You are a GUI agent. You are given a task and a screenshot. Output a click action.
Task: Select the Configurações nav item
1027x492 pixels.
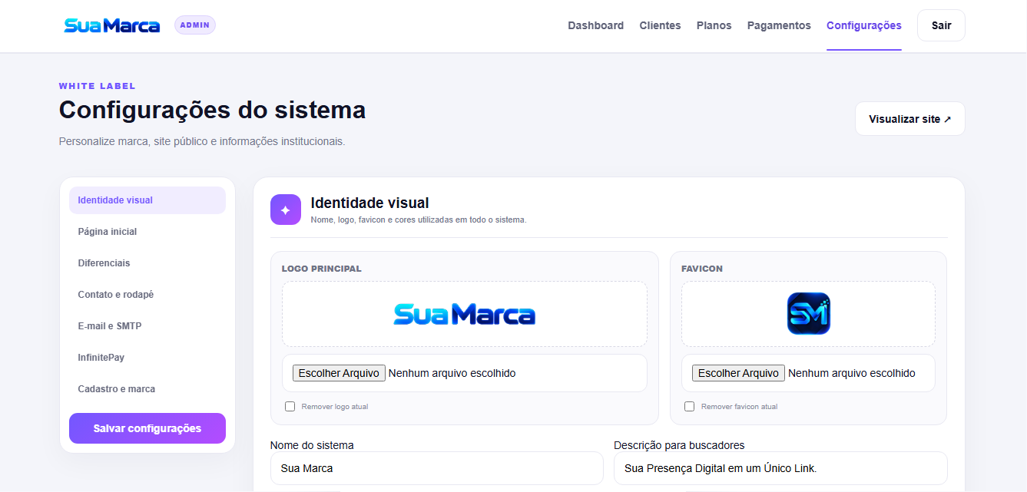coord(864,25)
